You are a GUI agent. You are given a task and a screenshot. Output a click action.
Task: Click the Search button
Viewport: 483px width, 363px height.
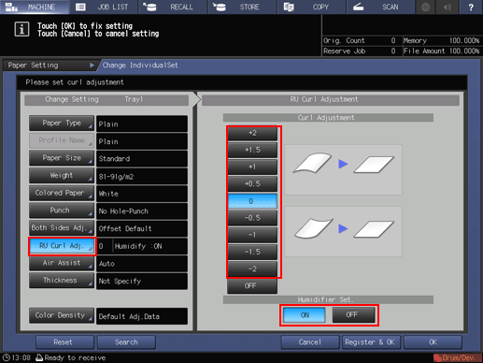[126, 342]
